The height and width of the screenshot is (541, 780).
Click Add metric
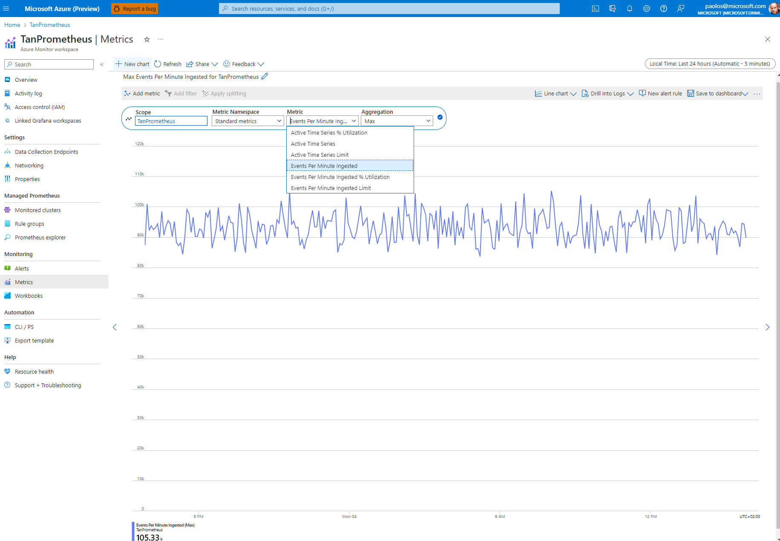142,93
